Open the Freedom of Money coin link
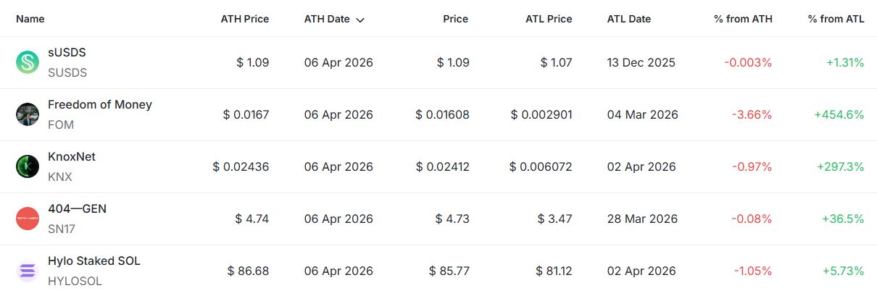 pyautogui.click(x=99, y=104)
